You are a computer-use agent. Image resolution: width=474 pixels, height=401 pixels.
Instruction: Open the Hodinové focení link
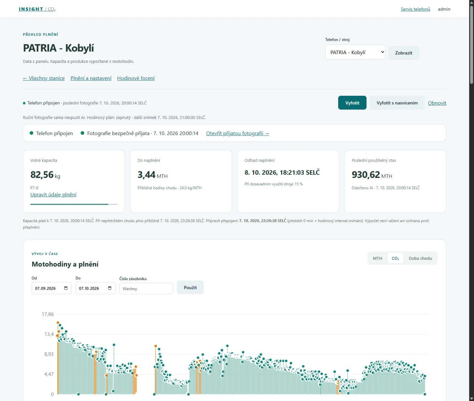click(136, 78)
